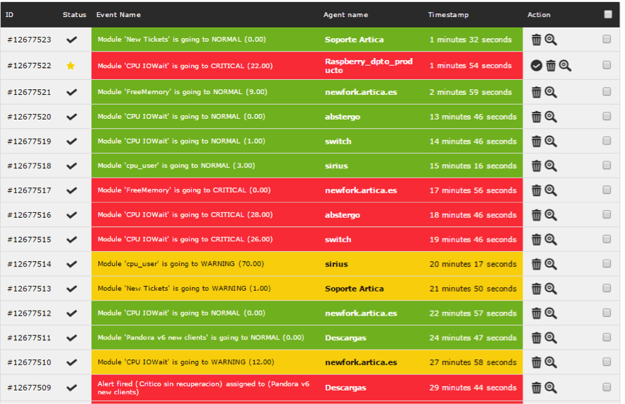
Task: Click magnifier for event #12677512
Action: 551,313
